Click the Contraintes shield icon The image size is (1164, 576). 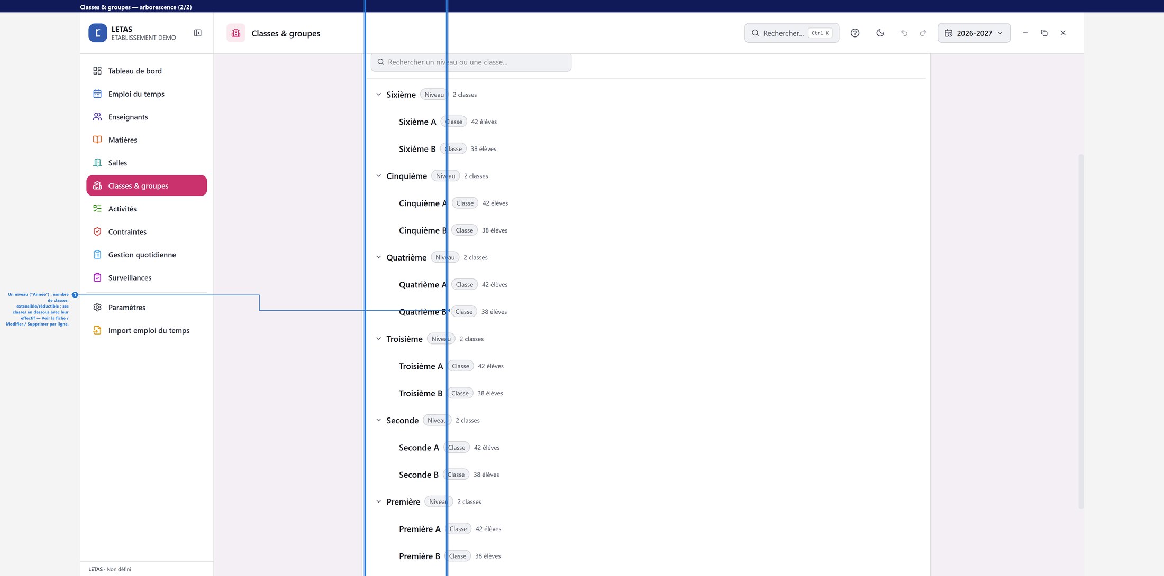(97, 231)
